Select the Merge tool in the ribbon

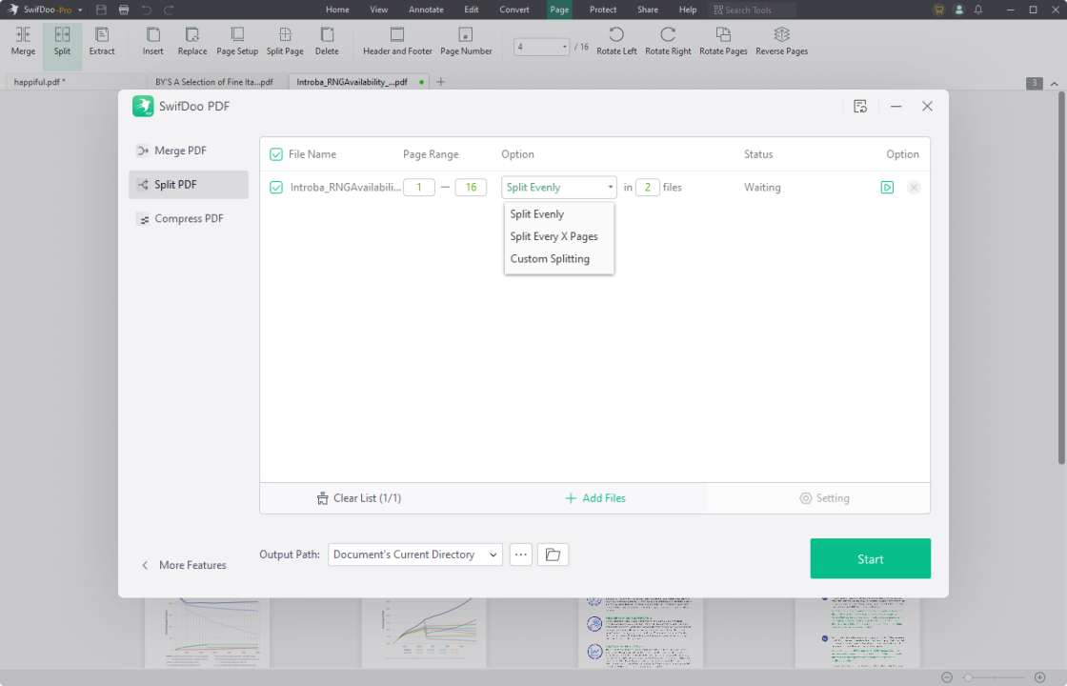[x=23, y=42]
